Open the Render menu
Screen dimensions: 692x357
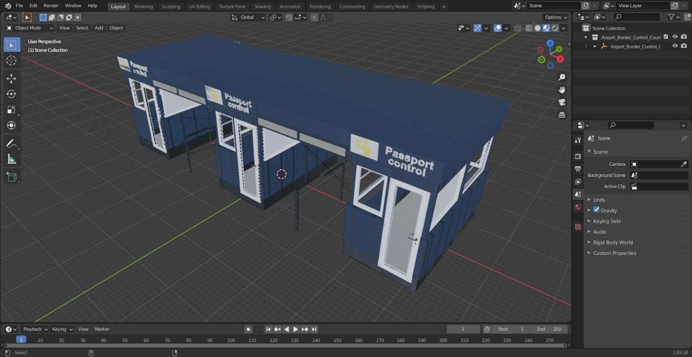(51, 6)
